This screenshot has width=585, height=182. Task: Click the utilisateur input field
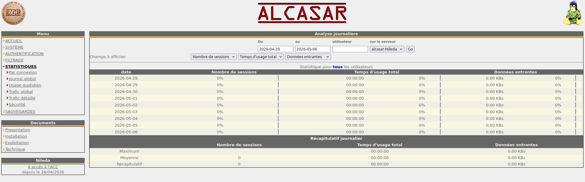(x=350, y=49)
